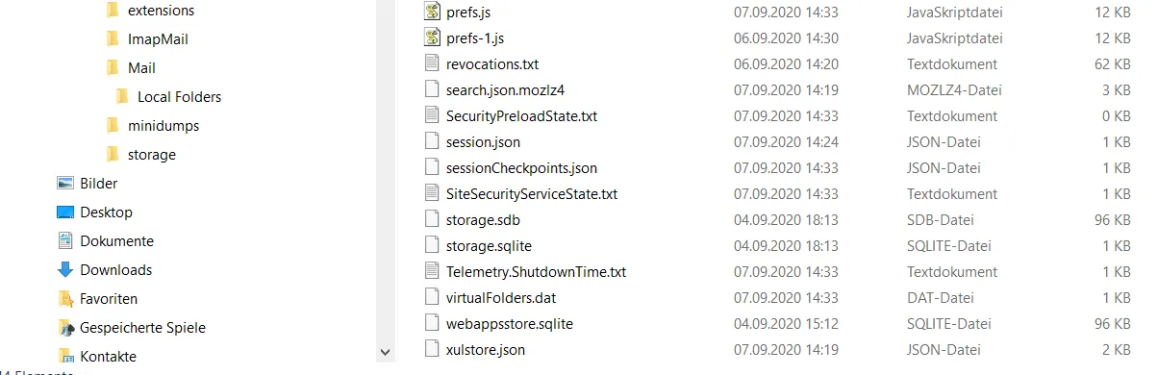Select the Desktop icon in sidebar
The width and height of the screenshot is (1158, 375).
pos(65,212)
